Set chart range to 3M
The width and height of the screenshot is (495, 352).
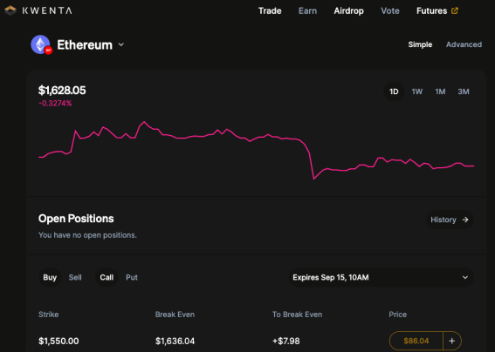[x=464, y=91]
